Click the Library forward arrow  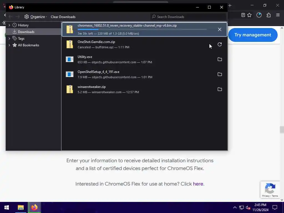(x=17, y=17)
